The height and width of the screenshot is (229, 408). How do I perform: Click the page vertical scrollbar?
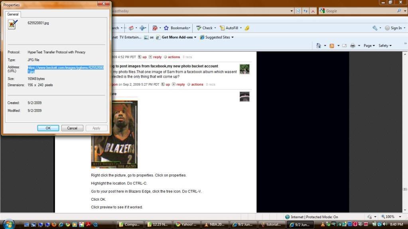tap(405, 132)
